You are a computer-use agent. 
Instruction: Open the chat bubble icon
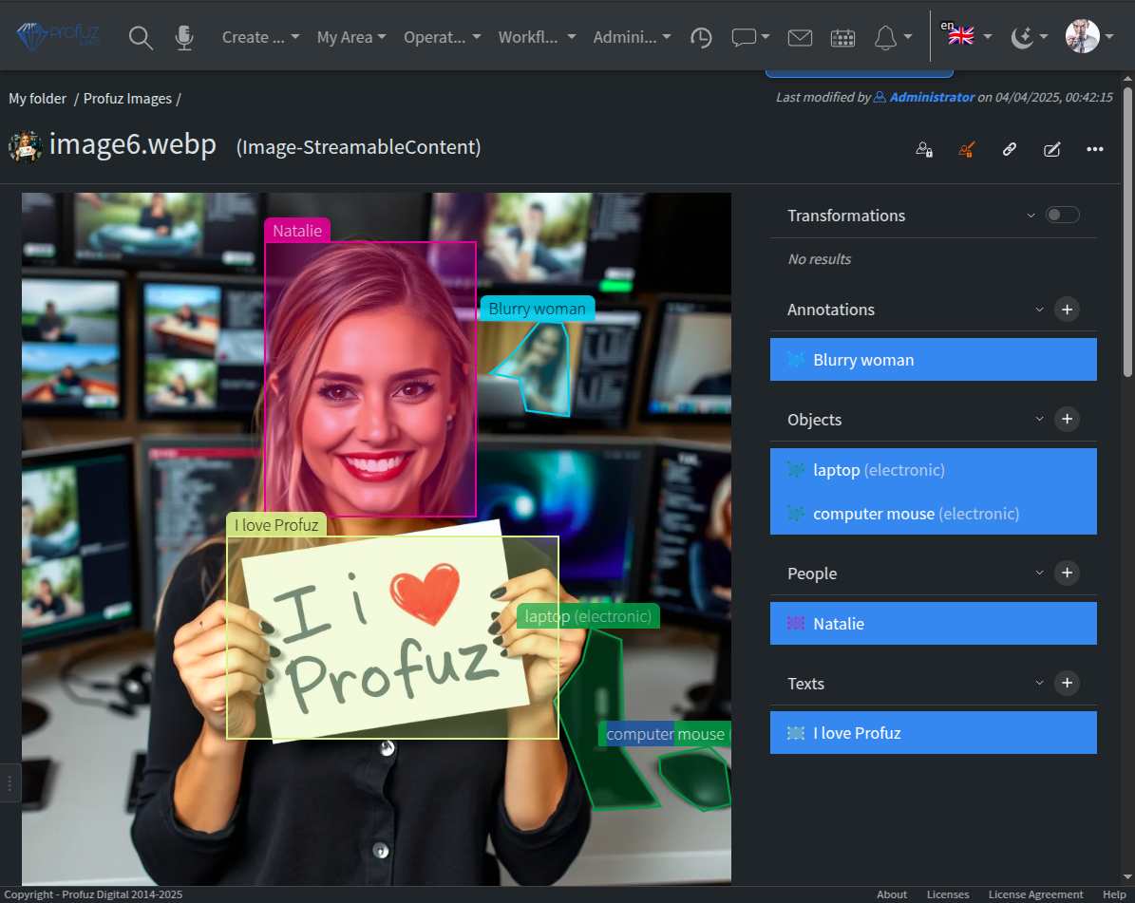click(744, 37)
